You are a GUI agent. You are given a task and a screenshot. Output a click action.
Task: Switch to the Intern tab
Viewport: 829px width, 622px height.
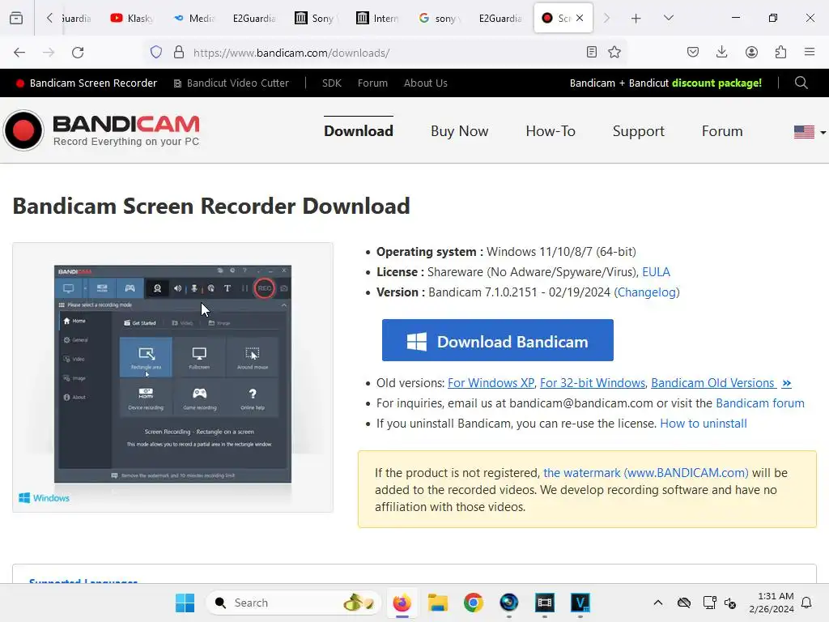pyautogui.click(x=378, y=18)
